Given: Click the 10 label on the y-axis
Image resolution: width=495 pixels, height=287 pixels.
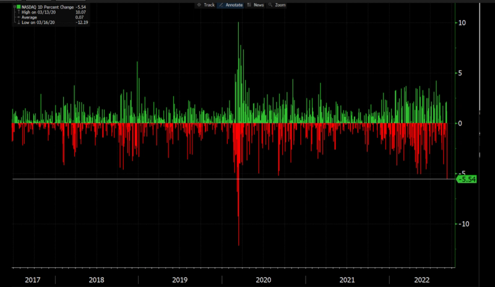Looking at the screenshot, I should pos(462,23).
